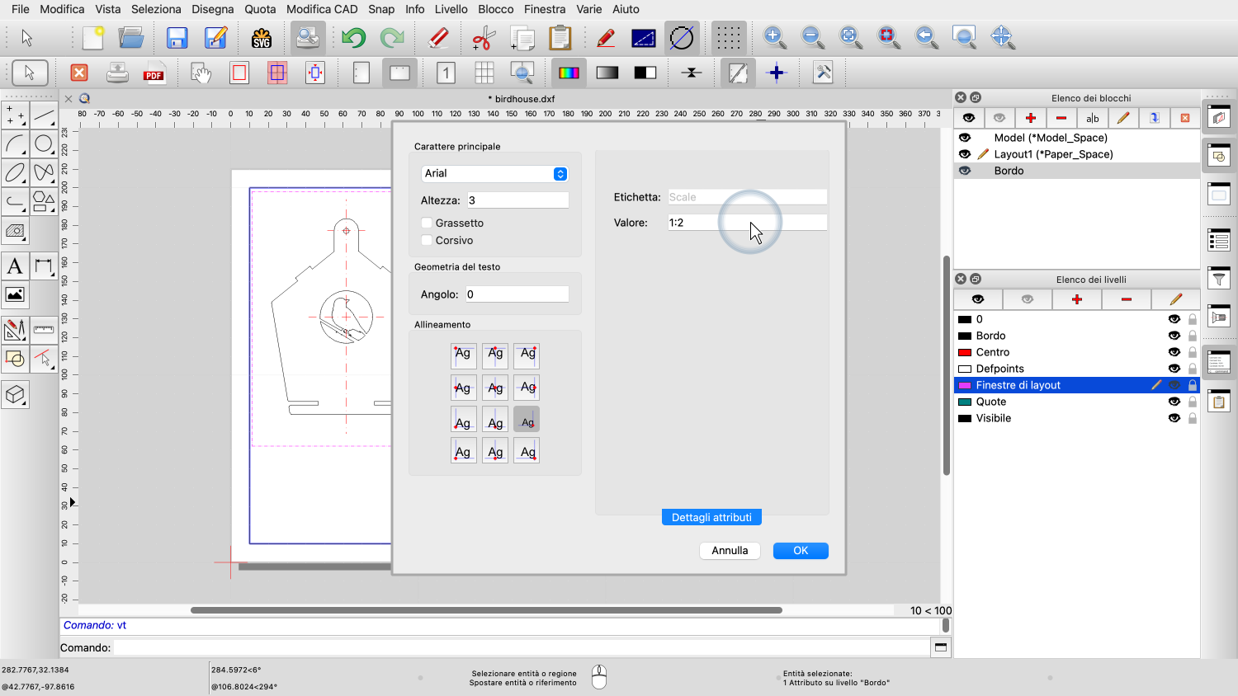
Task: Click the scissors Cut icon
Action: [484, 38]
